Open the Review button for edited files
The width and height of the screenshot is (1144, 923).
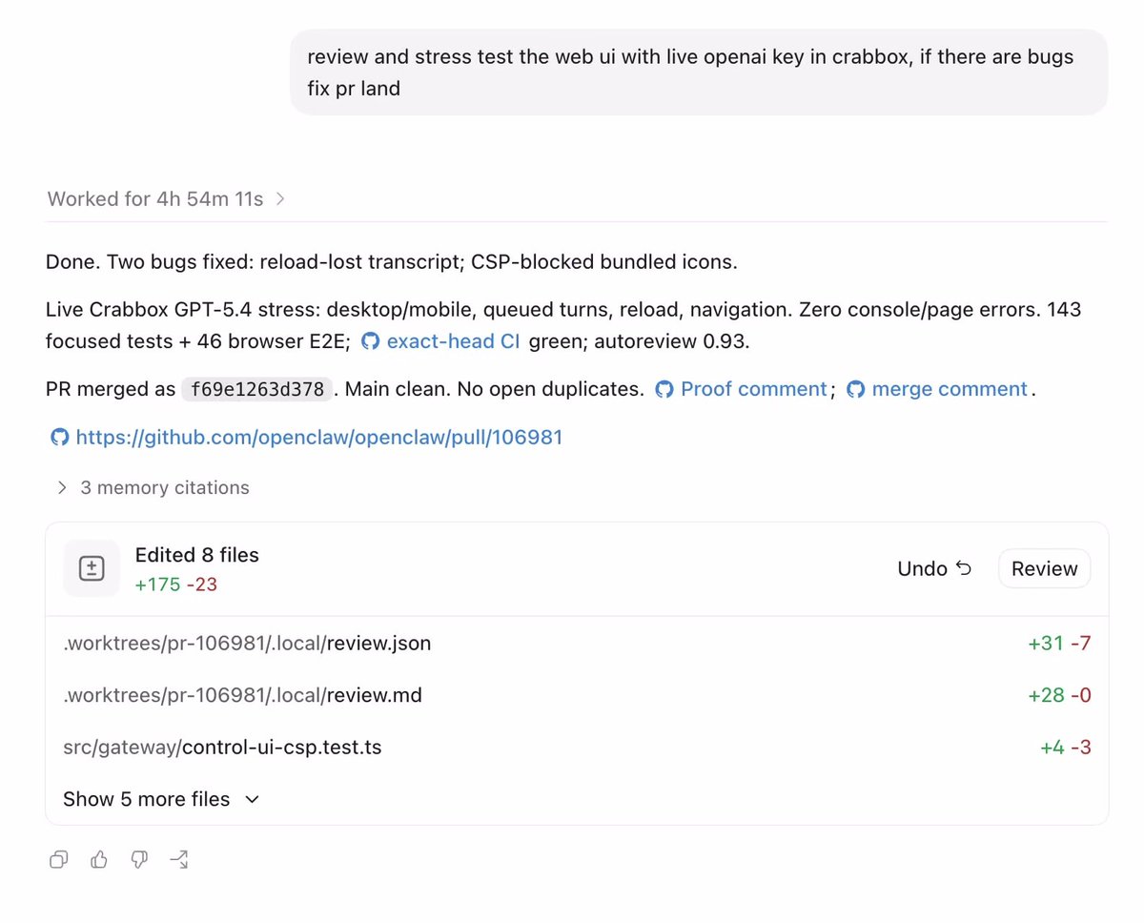[x=1044, y=568]
